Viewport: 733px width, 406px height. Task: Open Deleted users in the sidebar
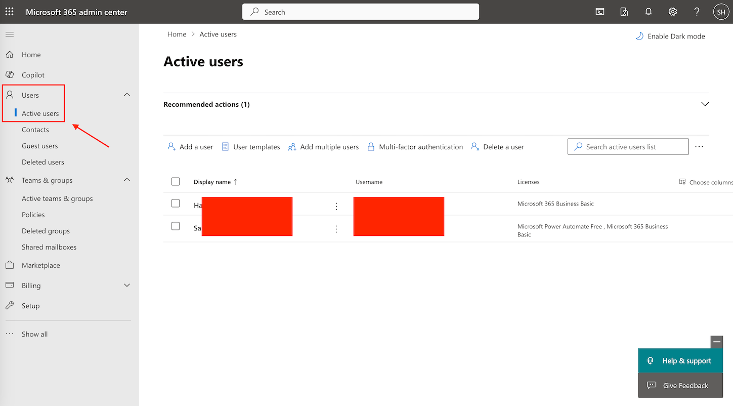43,162
